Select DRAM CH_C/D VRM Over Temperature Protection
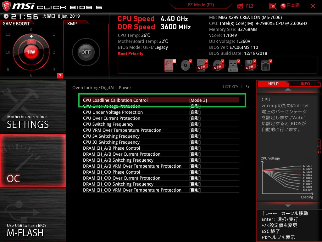The width and height of the screenshot is (322, 242). tap(161, 190)
